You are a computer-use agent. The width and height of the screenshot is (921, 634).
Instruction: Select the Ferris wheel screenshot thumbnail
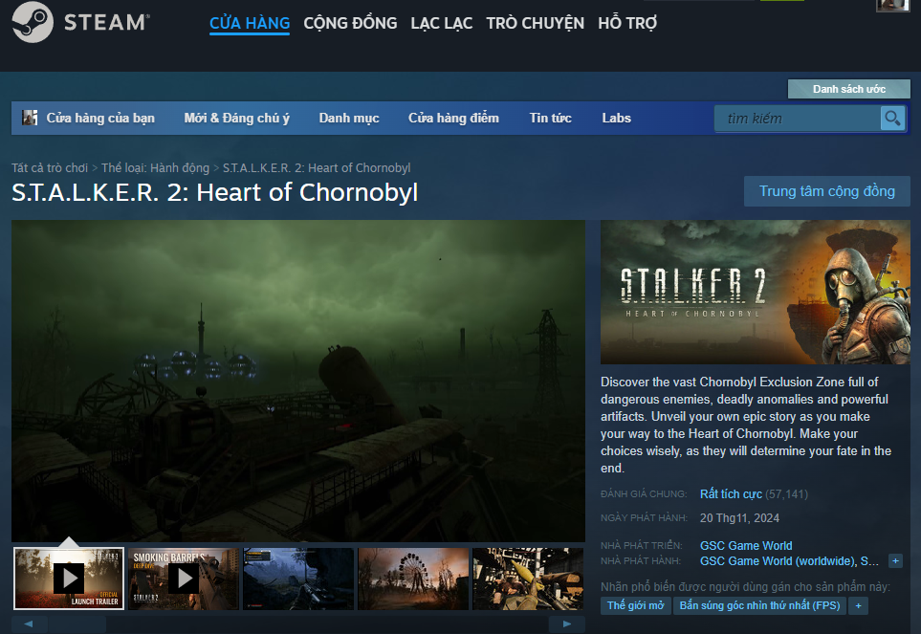pos(413,579)
